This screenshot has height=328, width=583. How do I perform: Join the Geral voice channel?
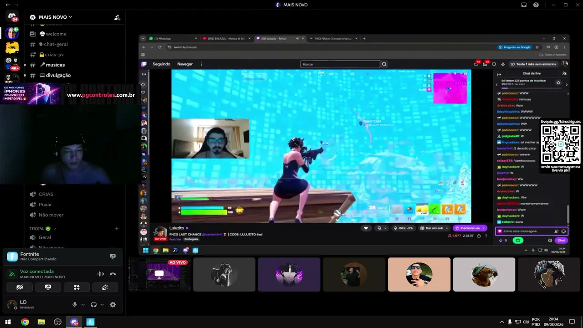(45, 237)
